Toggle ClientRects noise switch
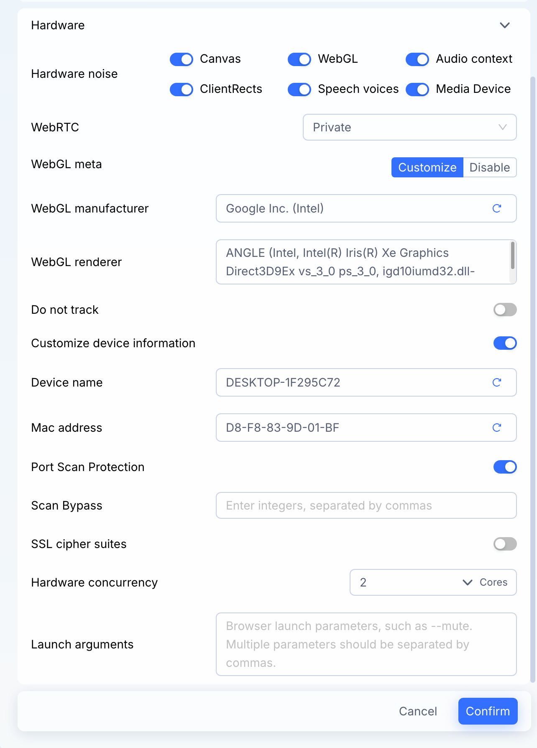This screenshot has width=537, height=748. (x=182, y=90)
